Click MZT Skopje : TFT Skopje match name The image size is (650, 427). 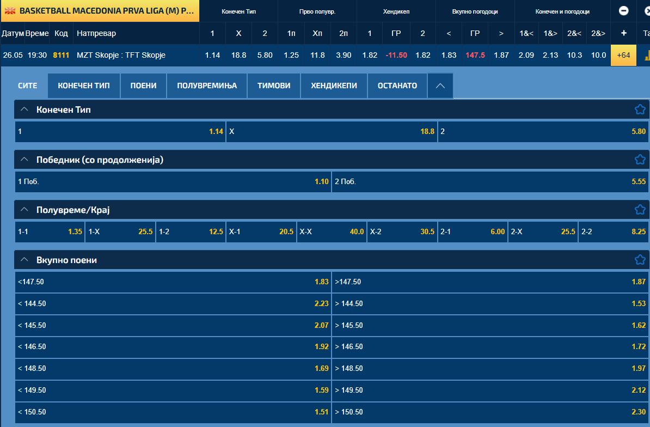click(x=121, y=55)
